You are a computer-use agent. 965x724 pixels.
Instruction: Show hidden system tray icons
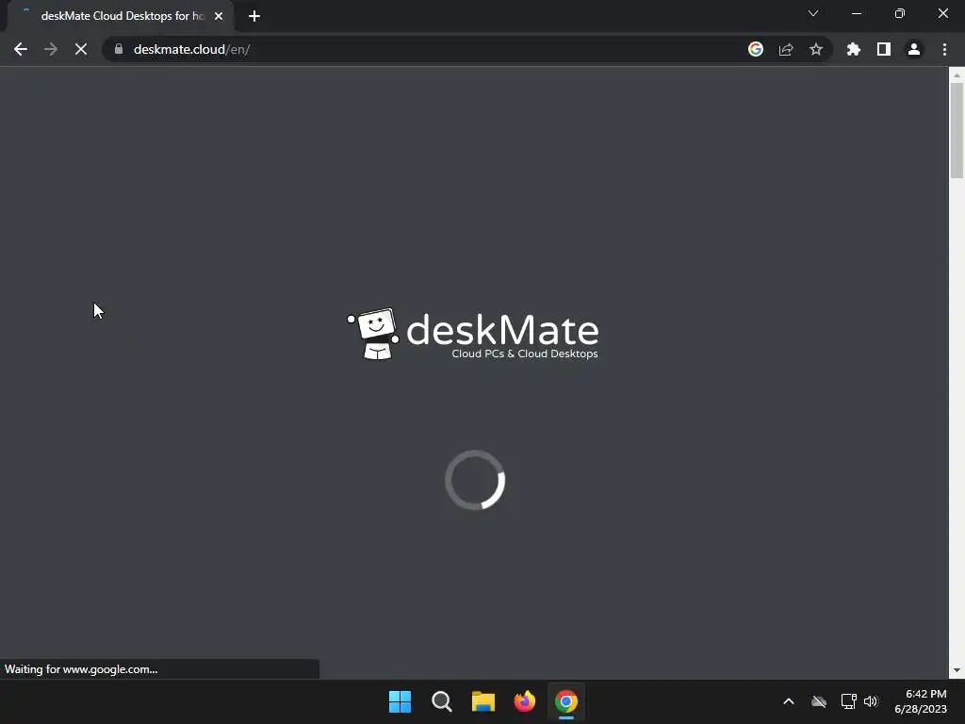point(789,701)
